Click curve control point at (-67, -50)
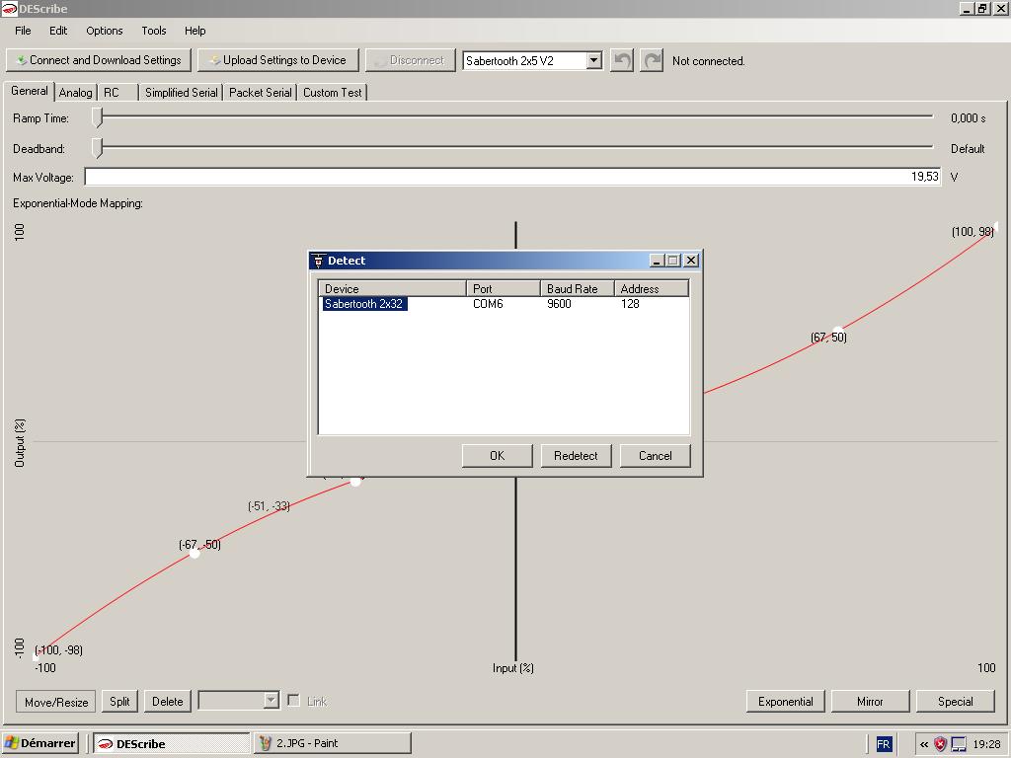Screen dimensions: 1011x758 pos(194,553)
